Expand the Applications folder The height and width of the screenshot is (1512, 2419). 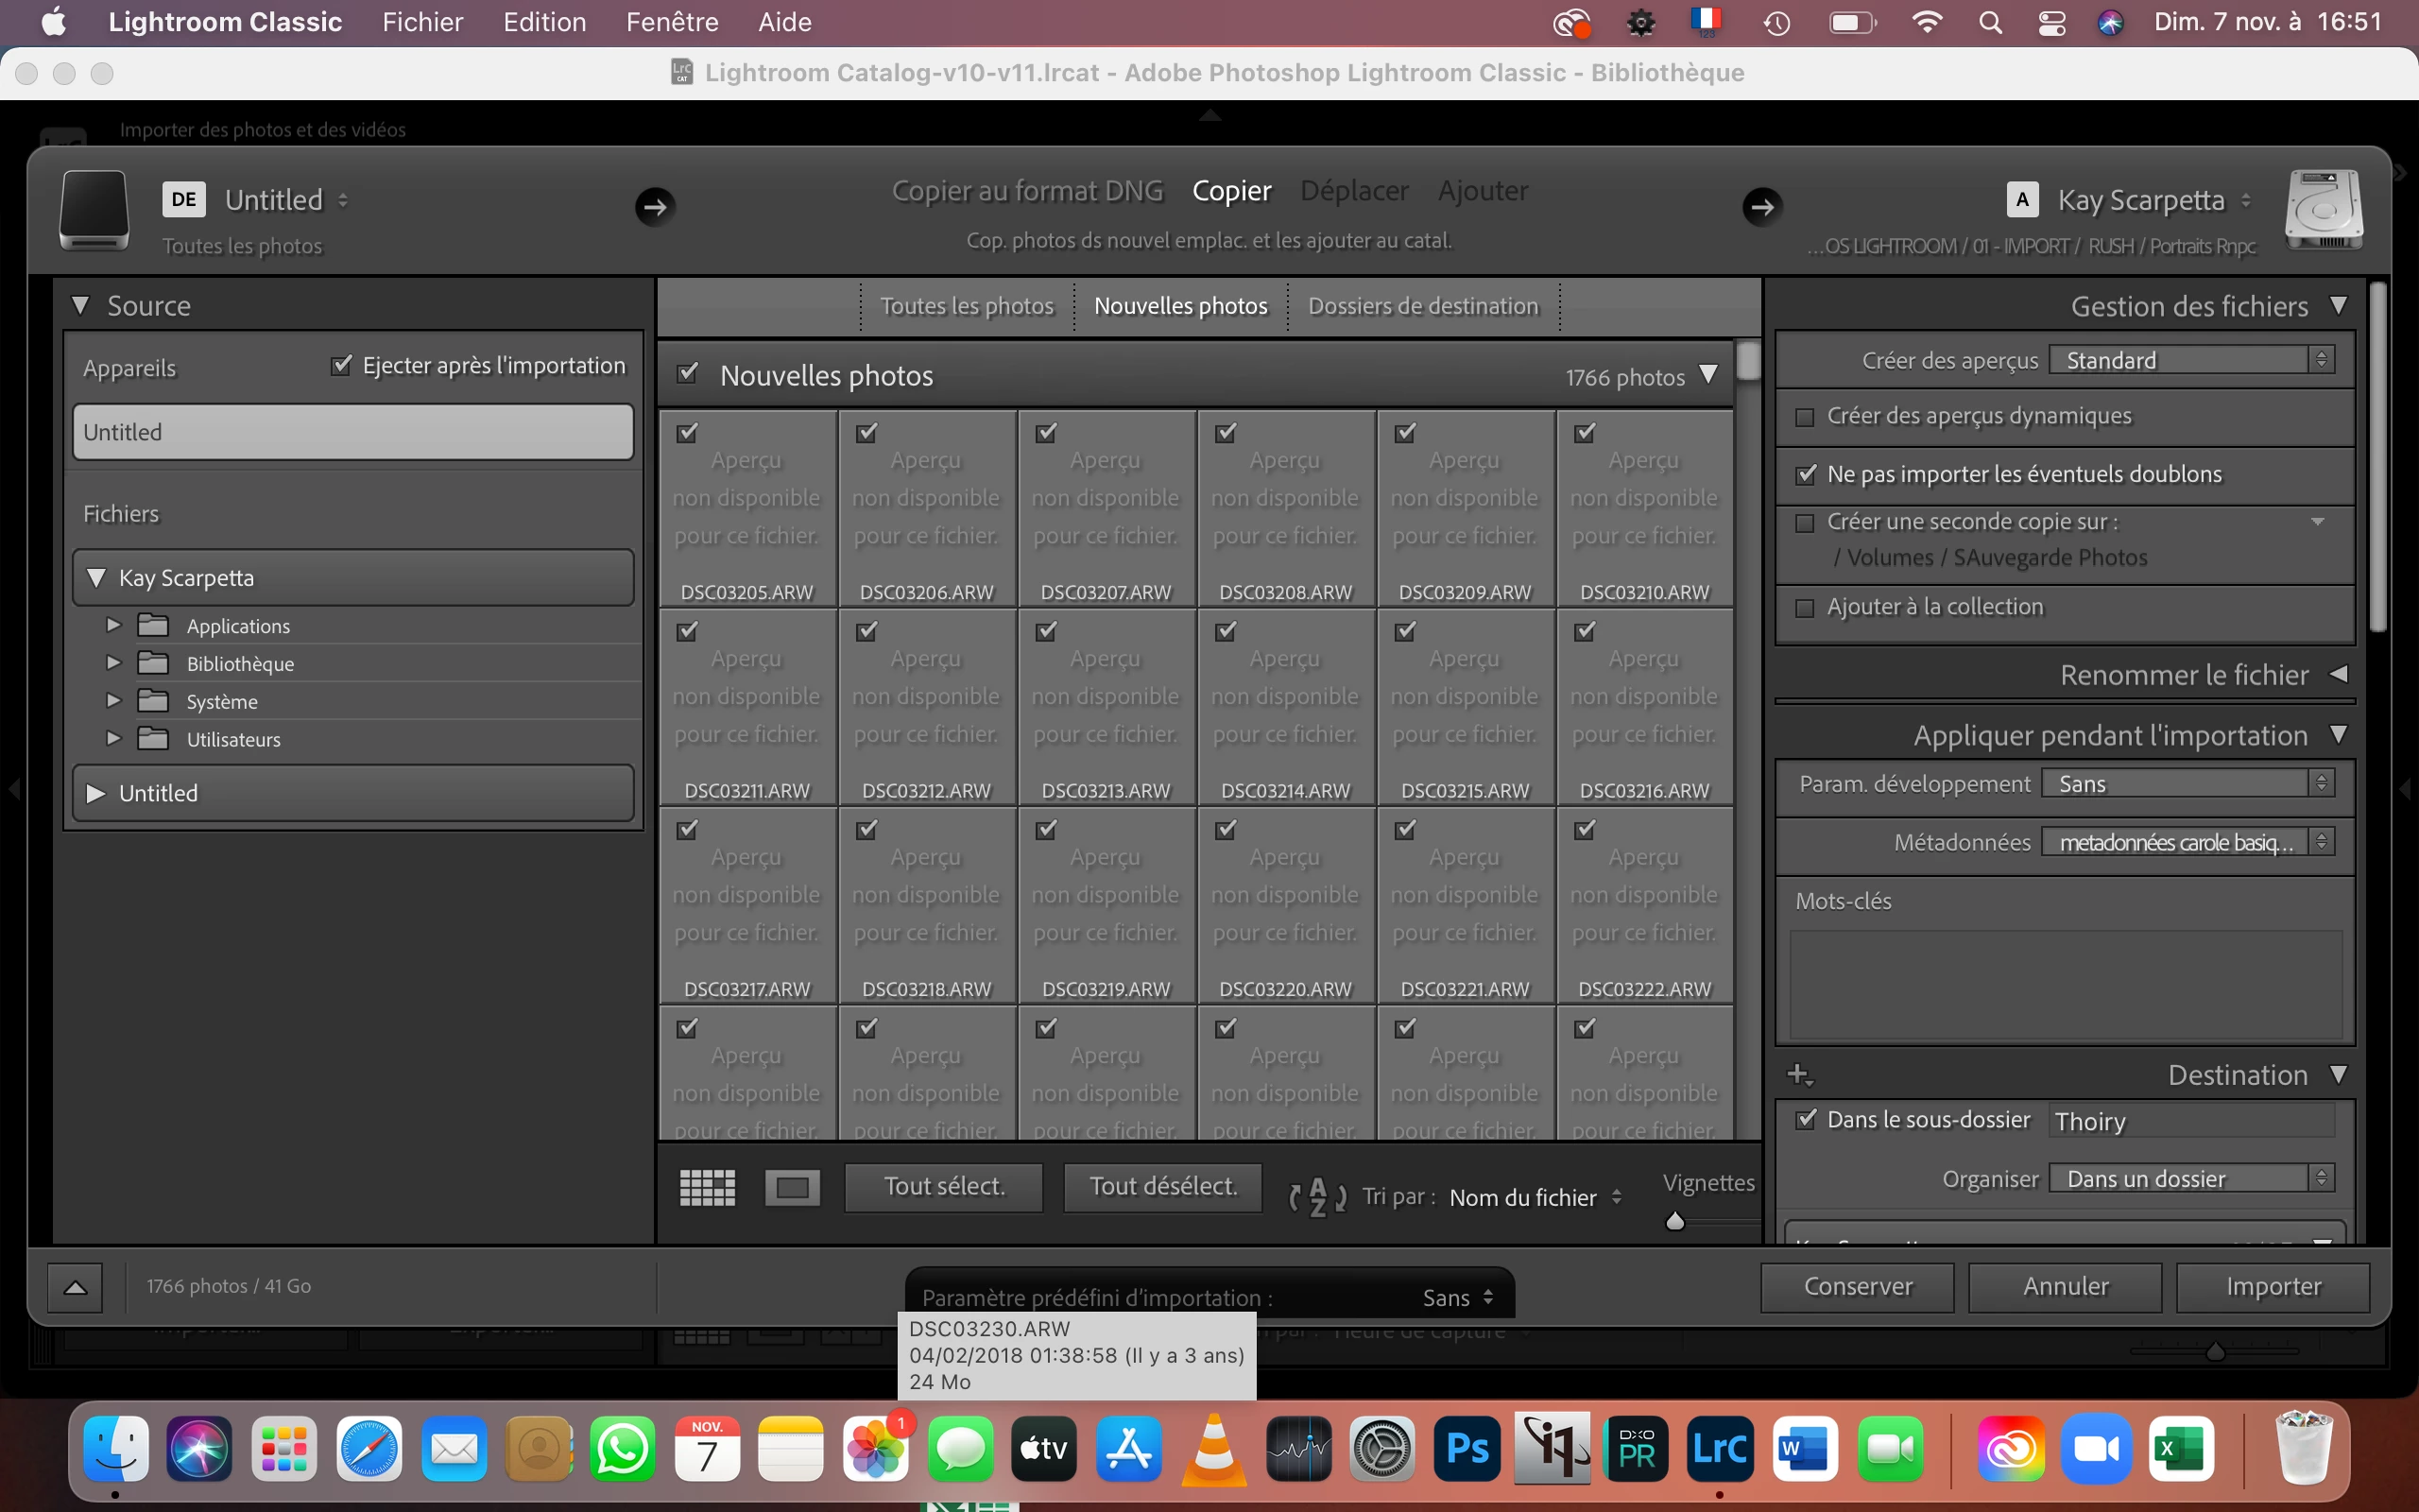(113, 625)
